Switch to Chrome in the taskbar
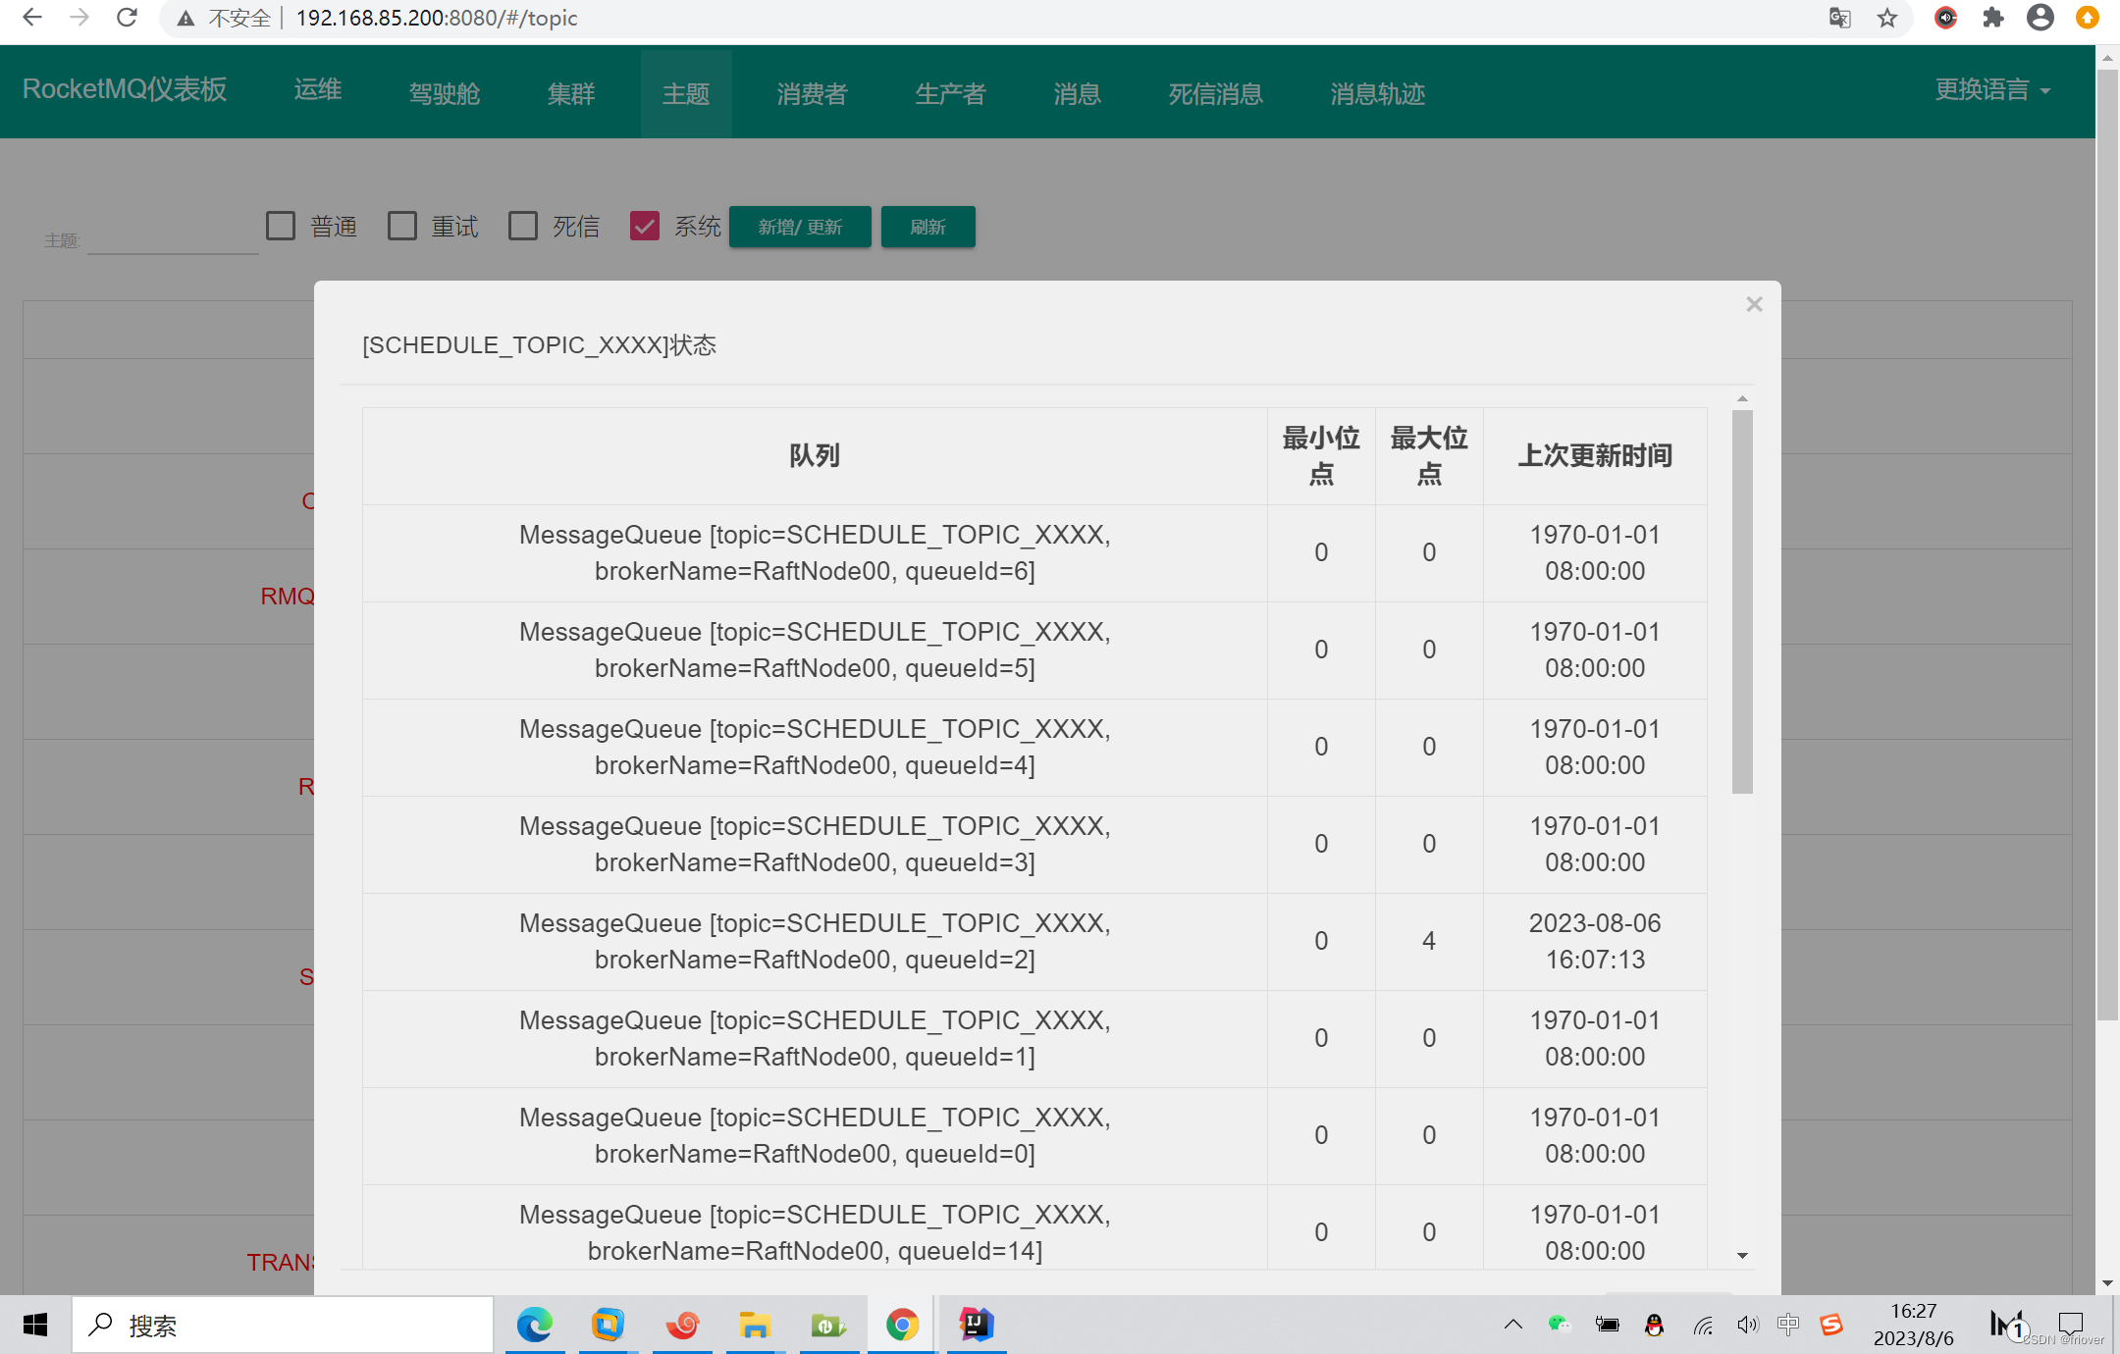This screenshot has height=1354, width=2120. [902, 1326]
